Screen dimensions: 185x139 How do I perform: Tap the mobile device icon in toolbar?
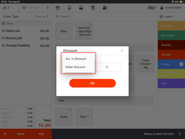point(69,8)
